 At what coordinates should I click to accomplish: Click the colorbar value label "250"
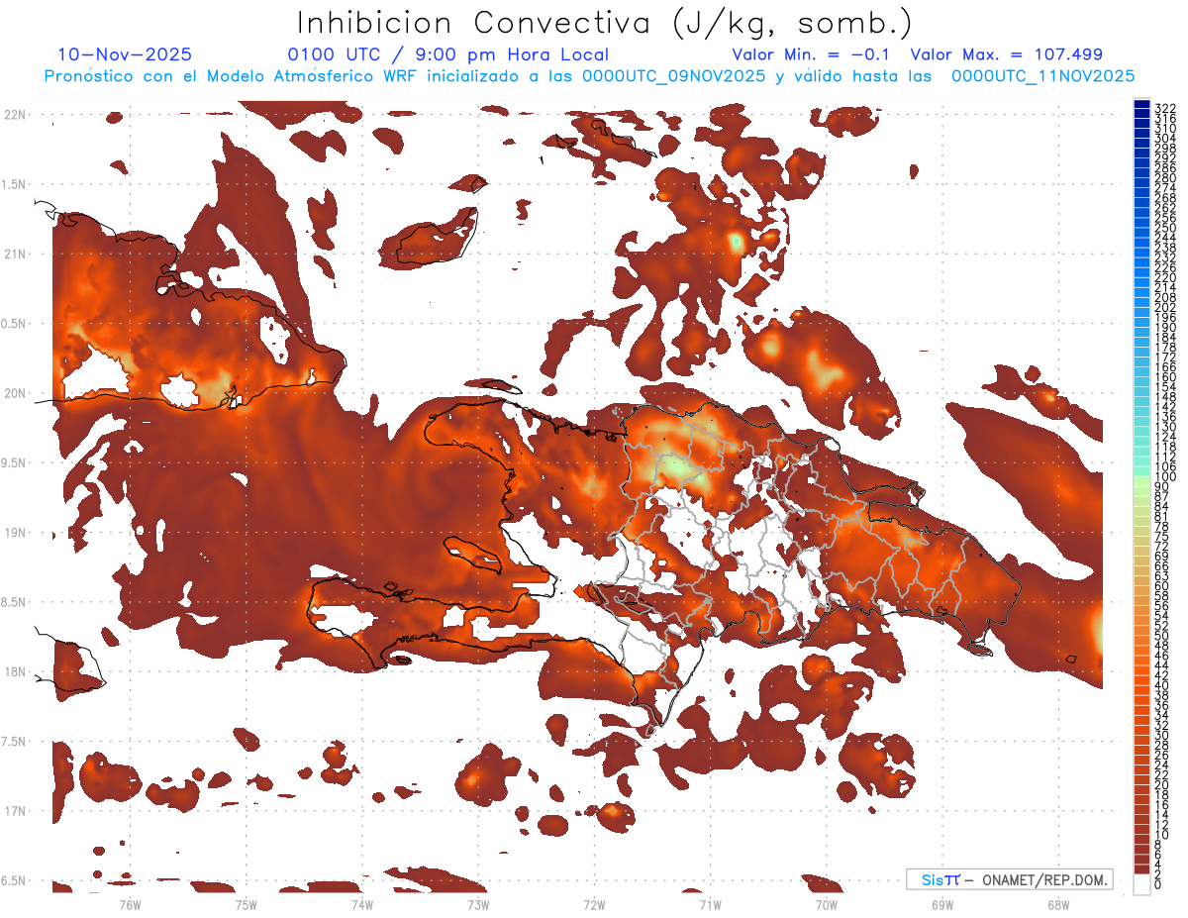[1165, 227]
